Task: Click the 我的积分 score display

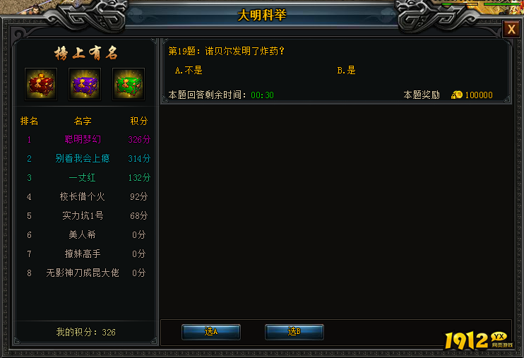Action: [x=86, y=332]
